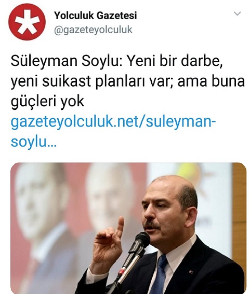
Task: Click the @gazeteyolculuk handle
Action: tap(93, 30)
